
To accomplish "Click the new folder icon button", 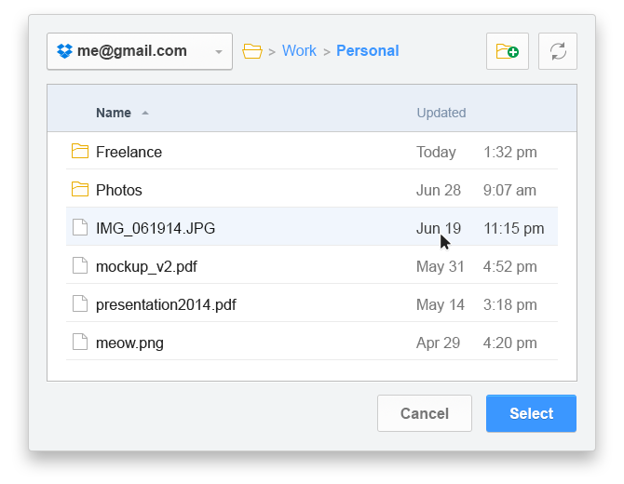I will pos(507,51).
